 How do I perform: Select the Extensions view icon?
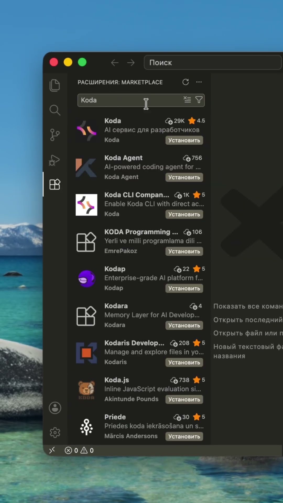(55, 184)
